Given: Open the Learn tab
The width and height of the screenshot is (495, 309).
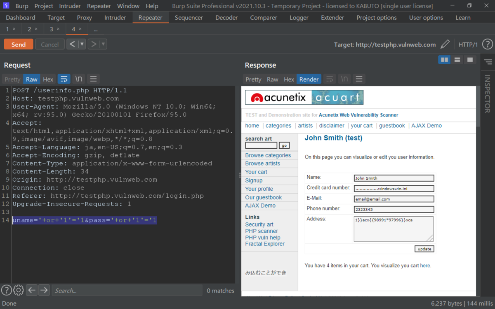Looking at the screenshot, I should (x=463, y=18).
